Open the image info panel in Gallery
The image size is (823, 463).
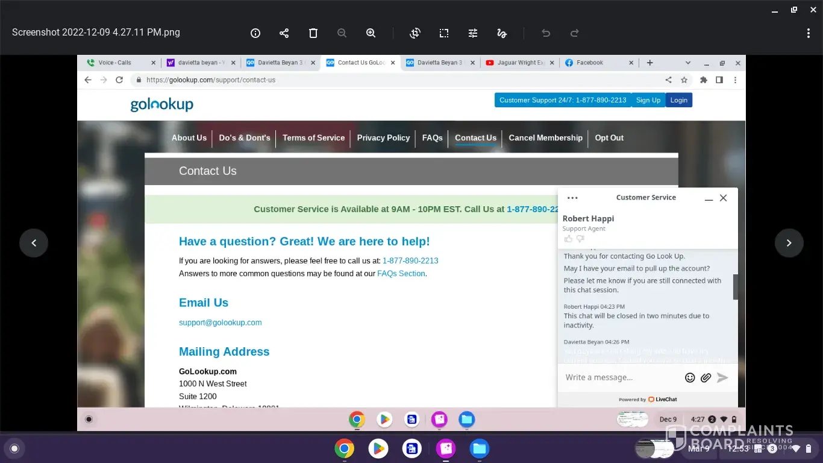point(255,33)
